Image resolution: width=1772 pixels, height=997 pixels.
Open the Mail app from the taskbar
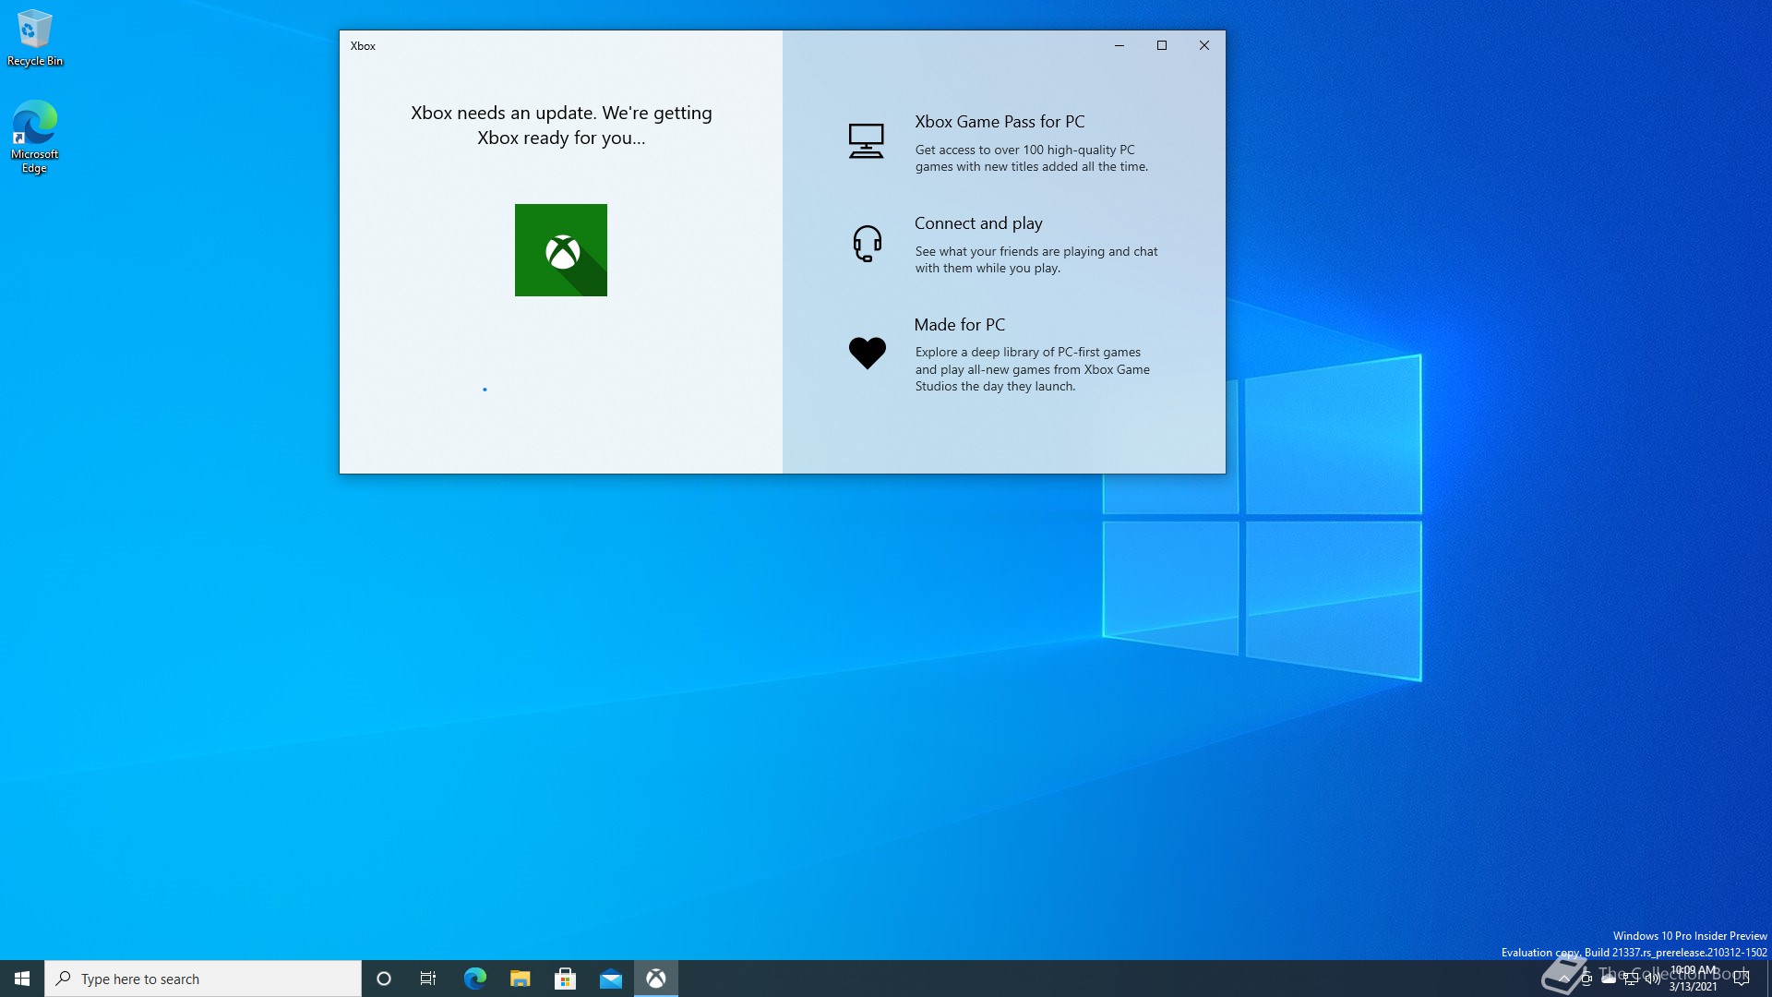(x=610, y=979)
